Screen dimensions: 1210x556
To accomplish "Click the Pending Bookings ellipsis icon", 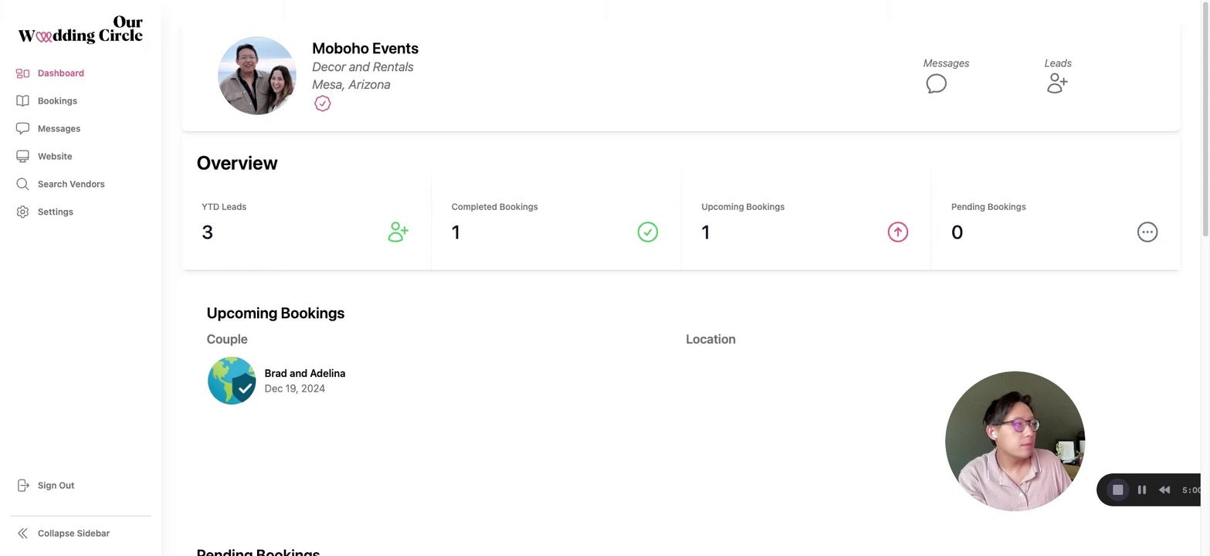I will tap(1147, 232).
